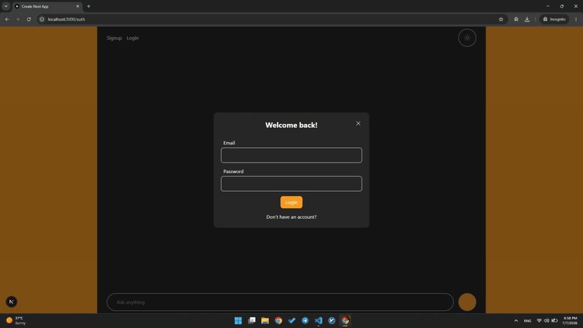Open Login in the top navigation
The height and width of the screenshot is (328, 583).
132,38
